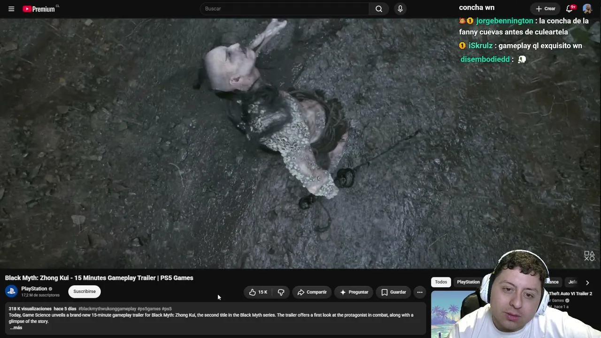Dislike the video with thumbs down
This screenshot has width=601, height=338.
(281, 292)
